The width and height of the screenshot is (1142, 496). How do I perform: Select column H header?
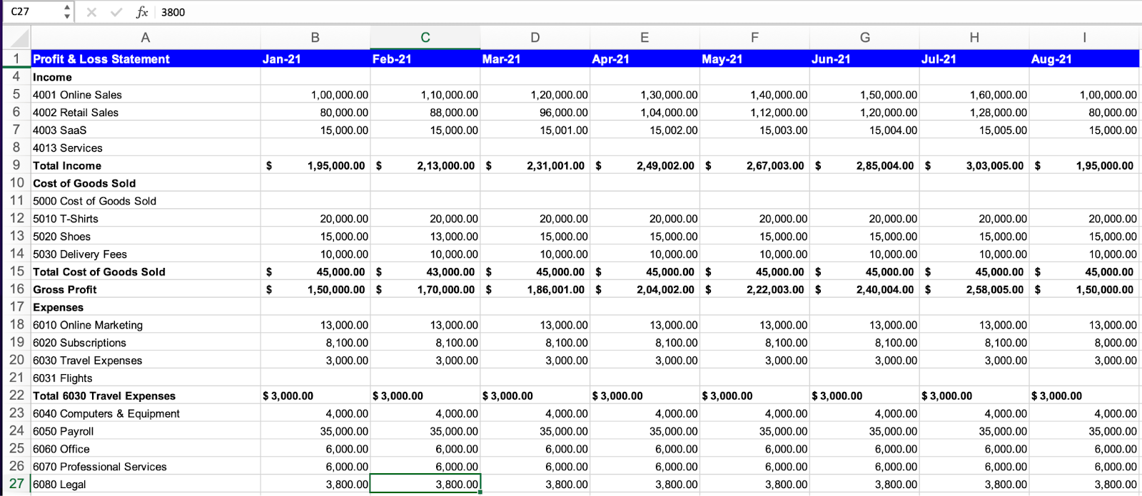pyautogui.click(x=975, y=38)
